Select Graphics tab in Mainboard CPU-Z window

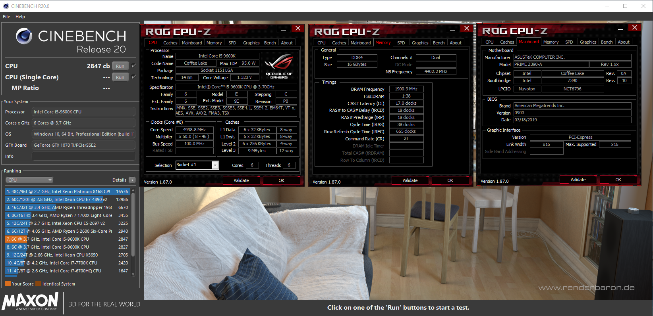tap(588, 42)
